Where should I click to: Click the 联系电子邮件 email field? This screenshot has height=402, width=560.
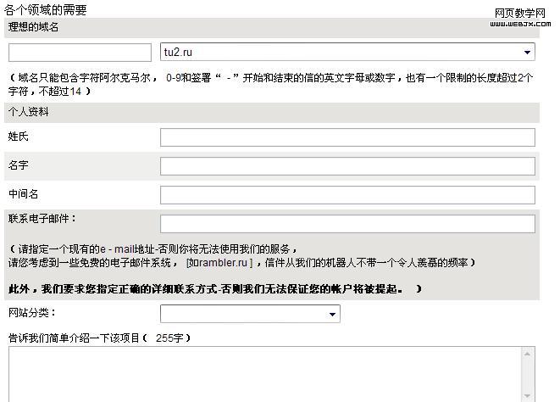pyautogui.click(x=347, y=224)
